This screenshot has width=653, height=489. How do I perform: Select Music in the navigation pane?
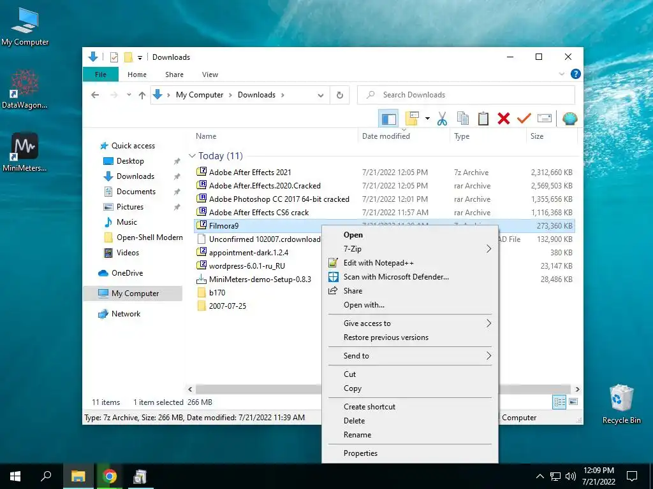[127, 222]
